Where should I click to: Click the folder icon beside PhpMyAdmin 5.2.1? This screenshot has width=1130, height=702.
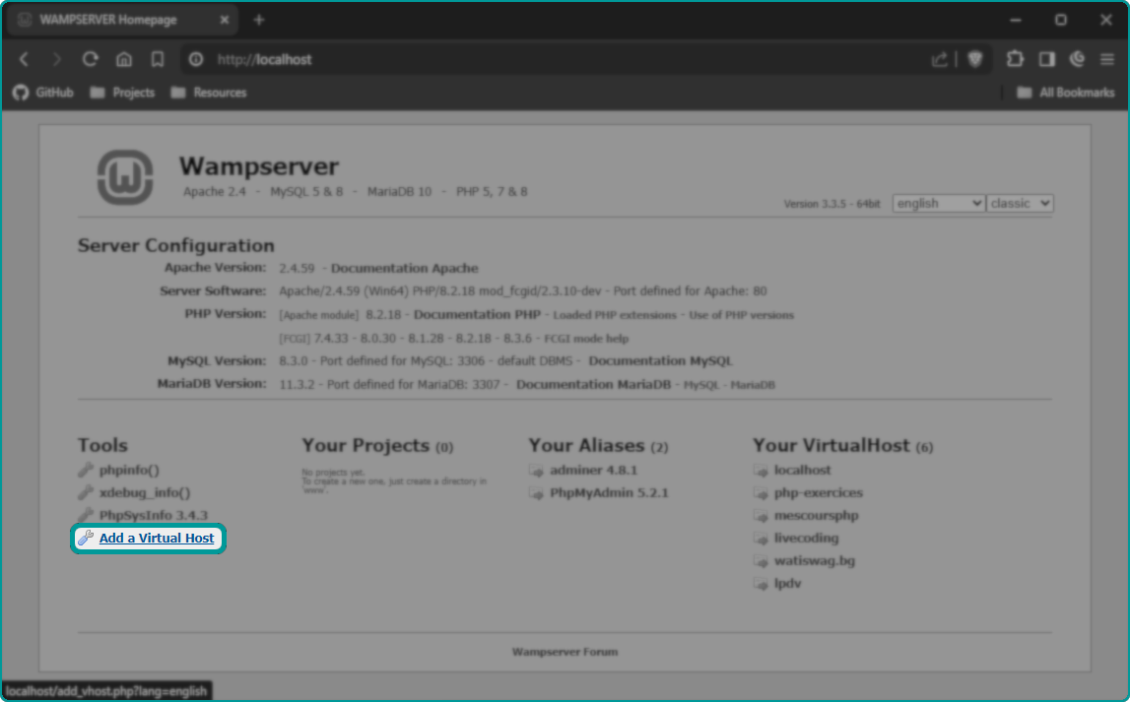[536, 494]
